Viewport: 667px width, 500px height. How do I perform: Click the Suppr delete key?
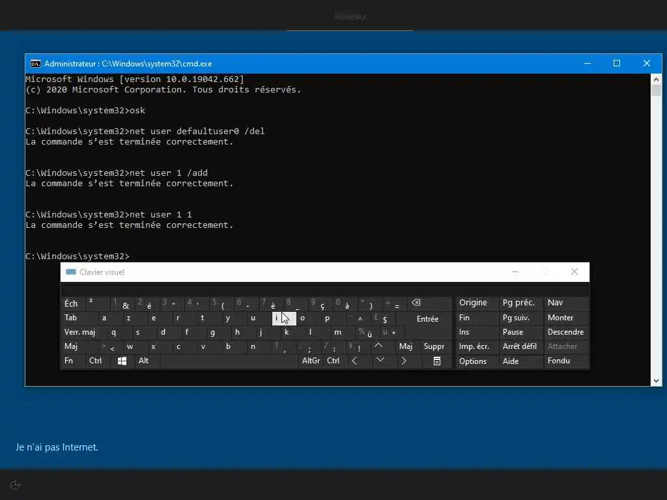tap(436, 346)
